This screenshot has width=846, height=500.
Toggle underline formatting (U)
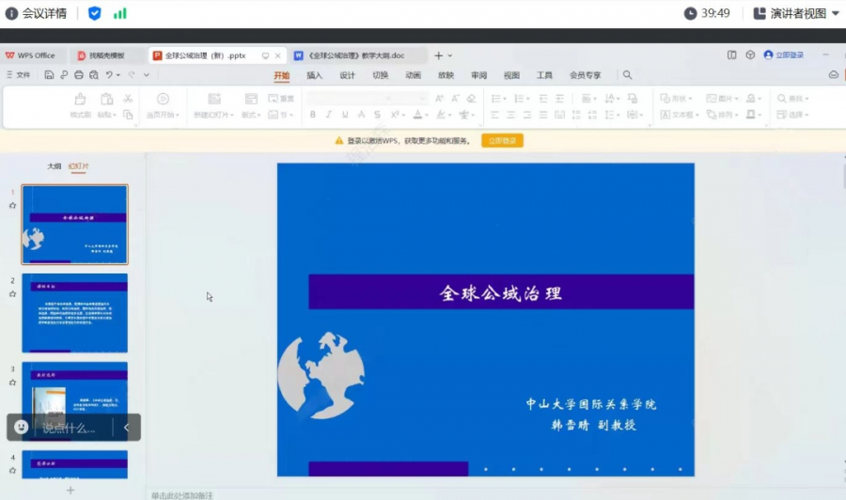(345, 115)
